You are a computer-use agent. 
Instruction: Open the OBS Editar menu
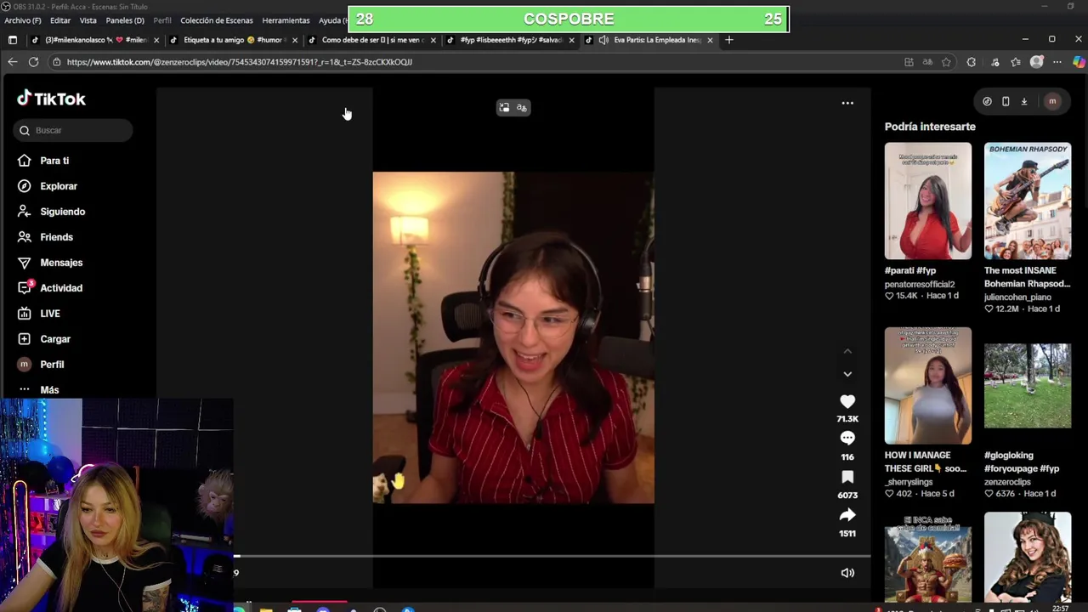60,20
